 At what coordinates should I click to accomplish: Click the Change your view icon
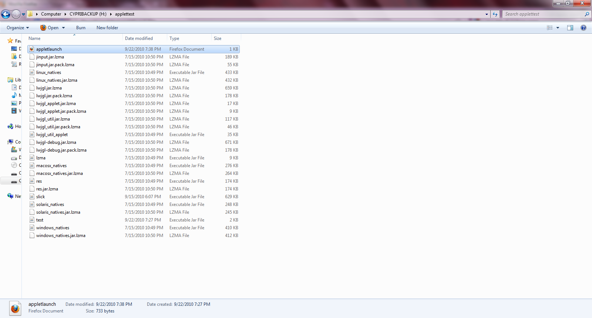click(x=550, y=28)
